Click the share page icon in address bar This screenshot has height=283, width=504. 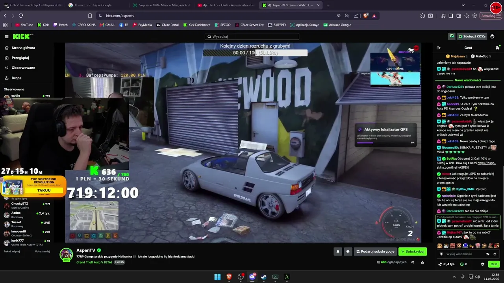coord(356,16)
